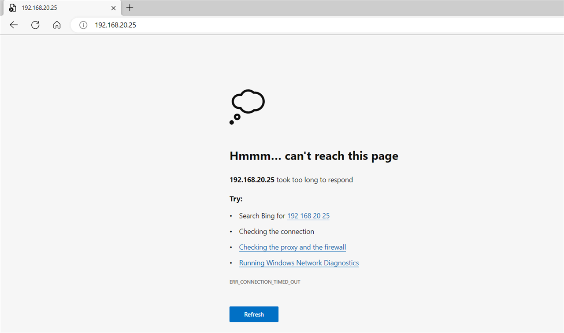Go to the Home page icon
Viewport: 564px width, 333px height.
57,25
